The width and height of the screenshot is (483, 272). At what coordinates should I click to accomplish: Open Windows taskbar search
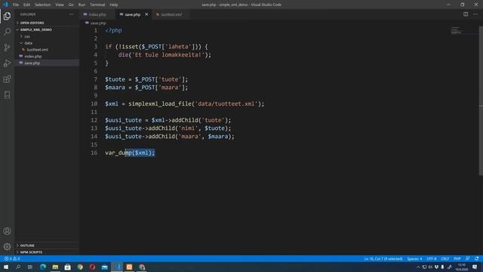click(x=18, y=267)
